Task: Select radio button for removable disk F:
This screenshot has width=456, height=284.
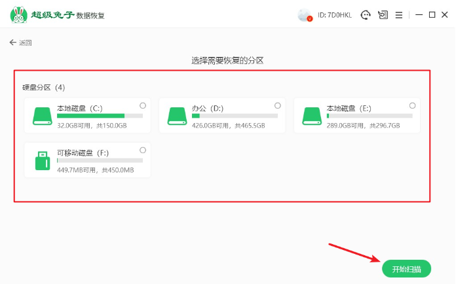Action: pos(143,150)
